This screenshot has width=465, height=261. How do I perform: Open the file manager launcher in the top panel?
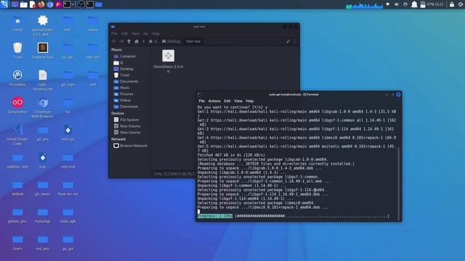[x=23, y=4]
